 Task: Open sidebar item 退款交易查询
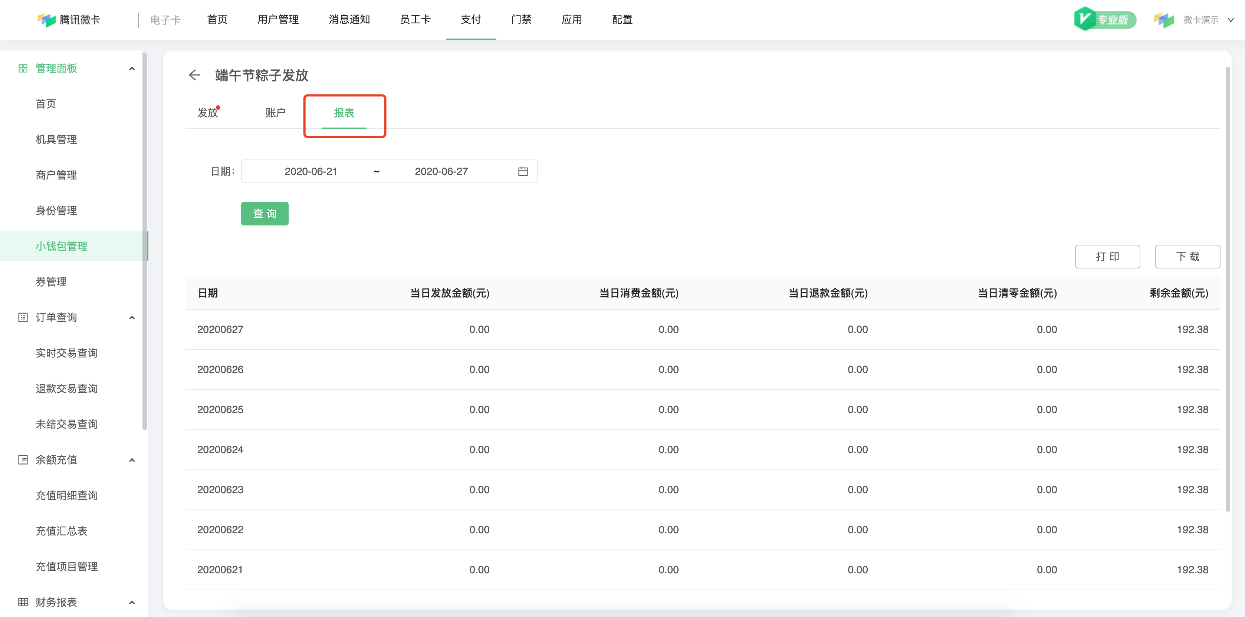coord(67,389)
